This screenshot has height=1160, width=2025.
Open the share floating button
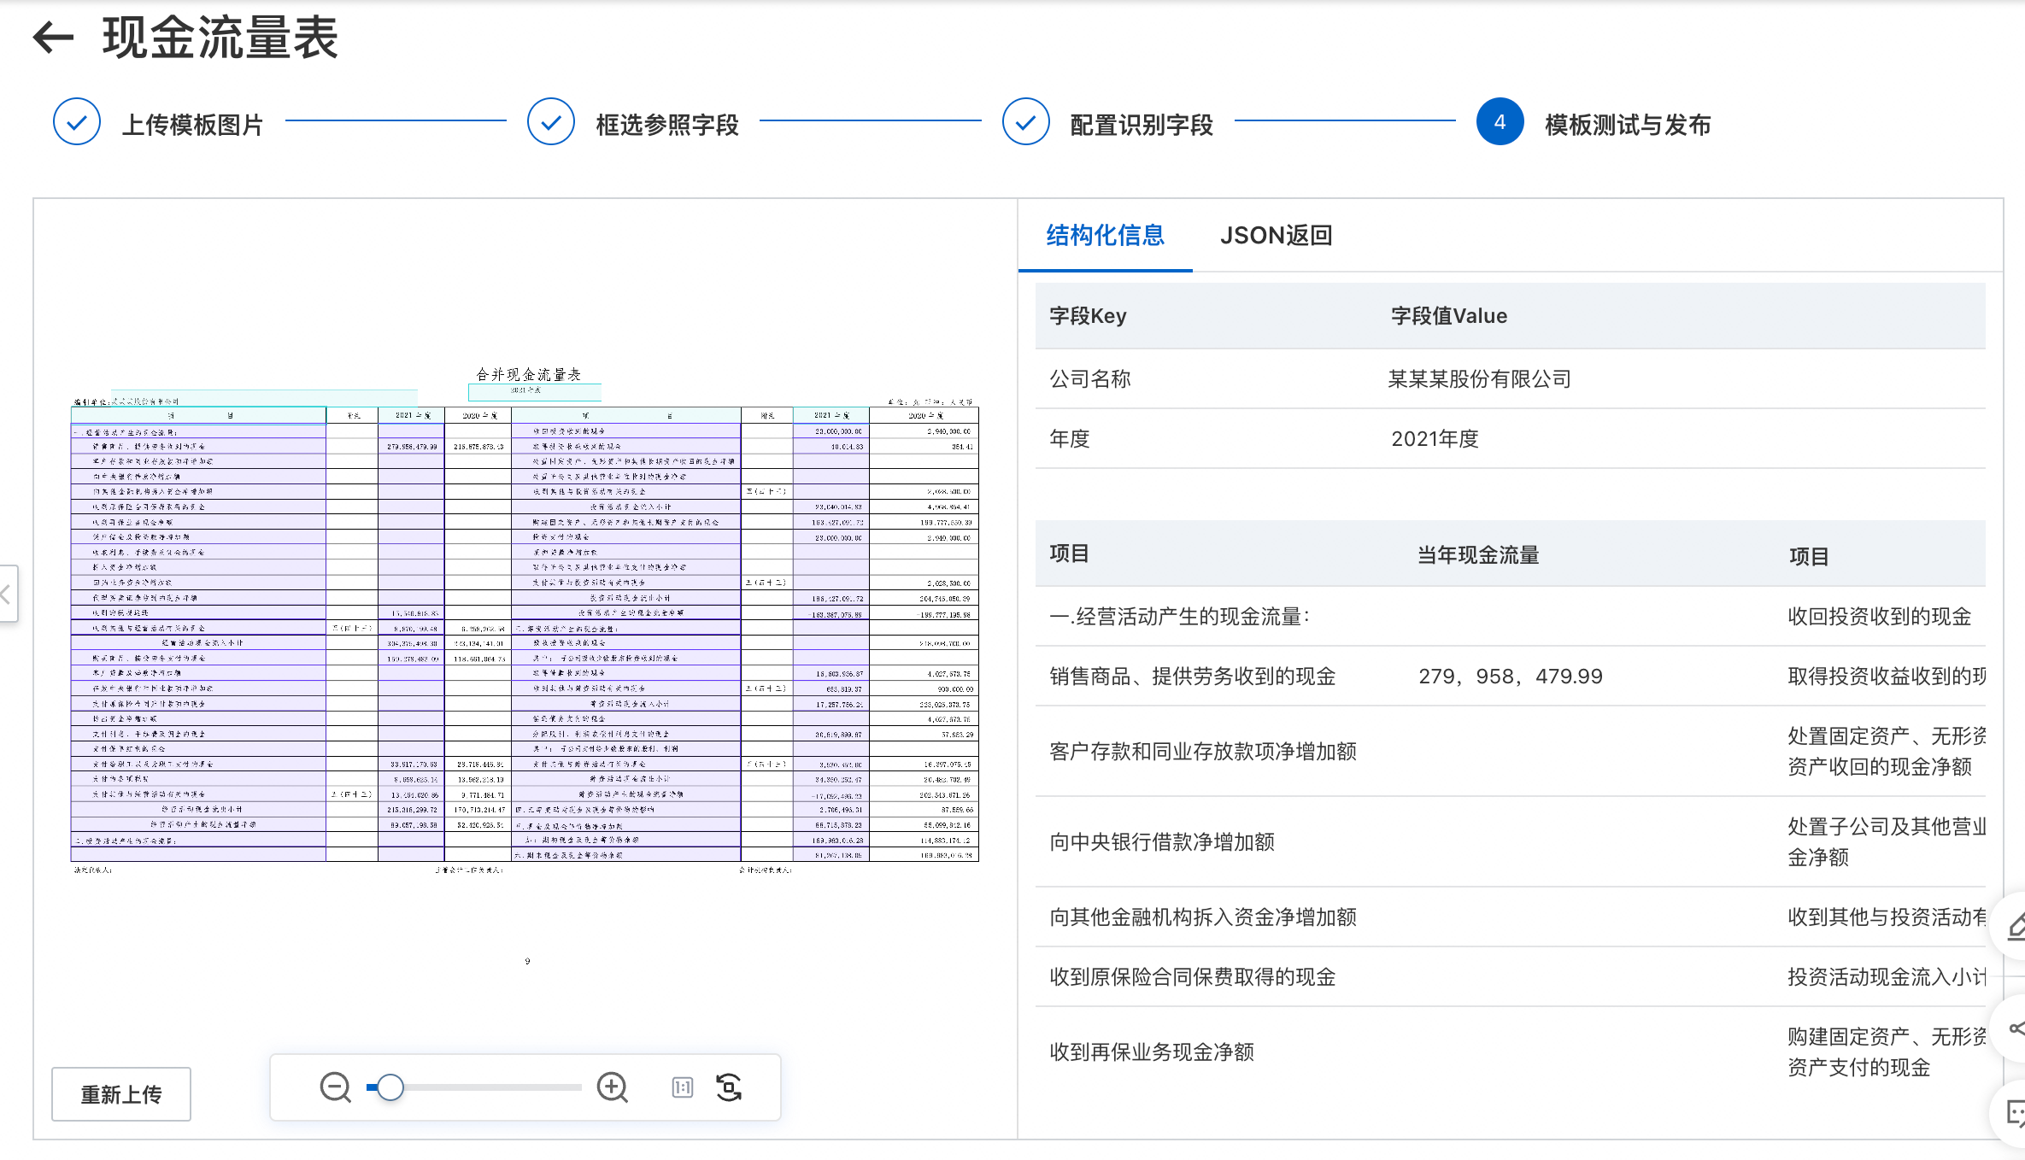(2013, 1028)
